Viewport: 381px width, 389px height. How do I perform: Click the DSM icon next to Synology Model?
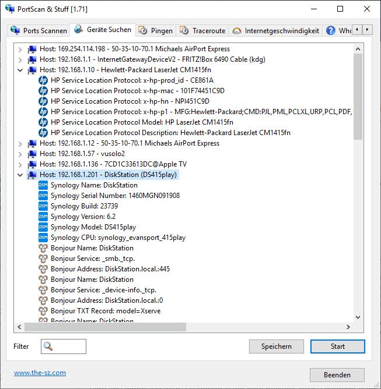point(43,227)
